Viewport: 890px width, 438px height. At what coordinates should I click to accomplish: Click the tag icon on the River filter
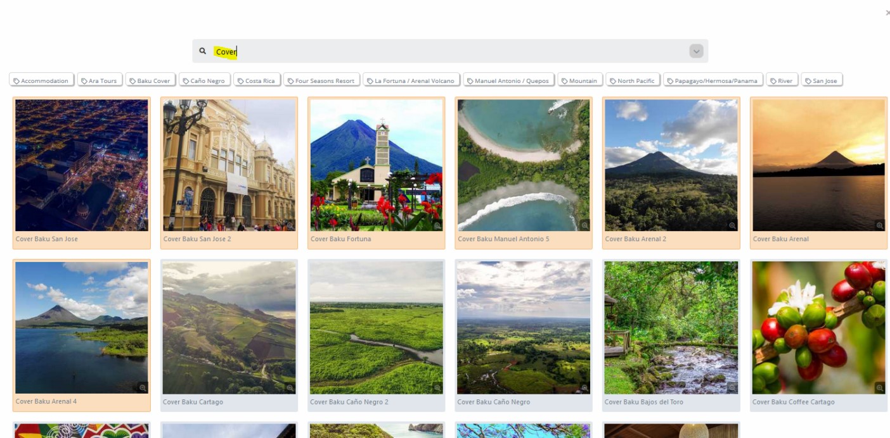pos(774,80)
